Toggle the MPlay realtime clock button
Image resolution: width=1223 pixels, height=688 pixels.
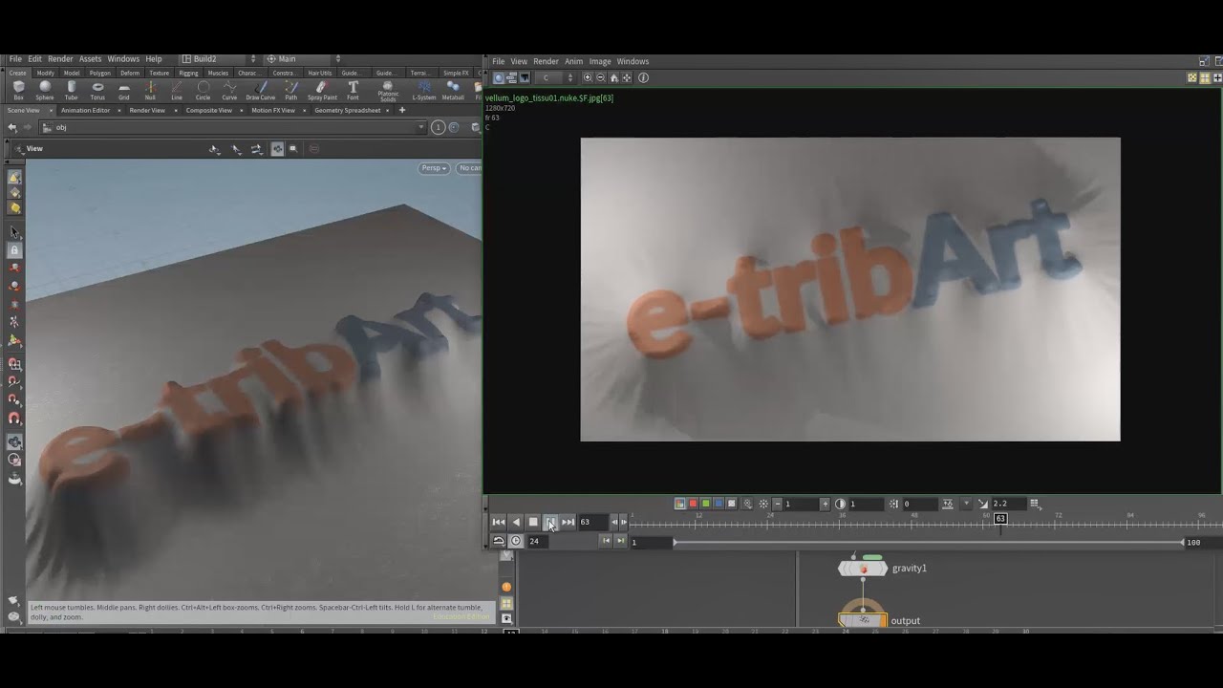[x=516, y=541]
